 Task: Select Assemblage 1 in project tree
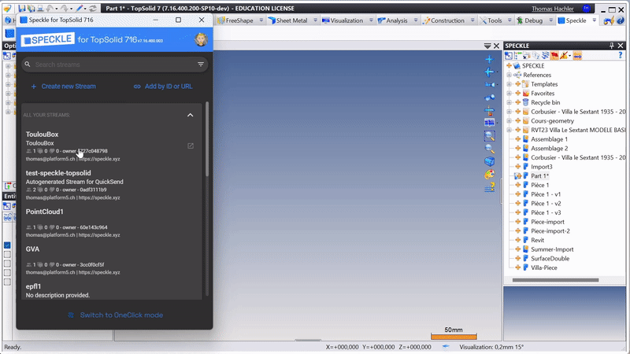[x=549, y=139]
